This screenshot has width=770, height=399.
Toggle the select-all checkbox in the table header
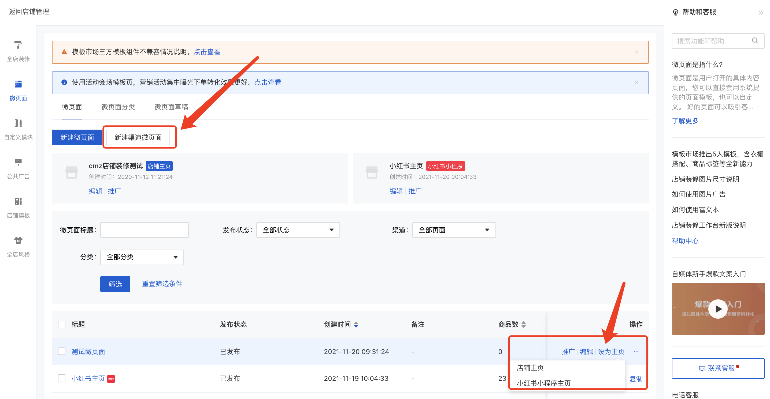[x=62, y=324]
